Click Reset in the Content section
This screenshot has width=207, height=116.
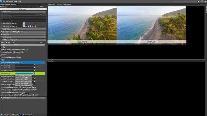41,14
